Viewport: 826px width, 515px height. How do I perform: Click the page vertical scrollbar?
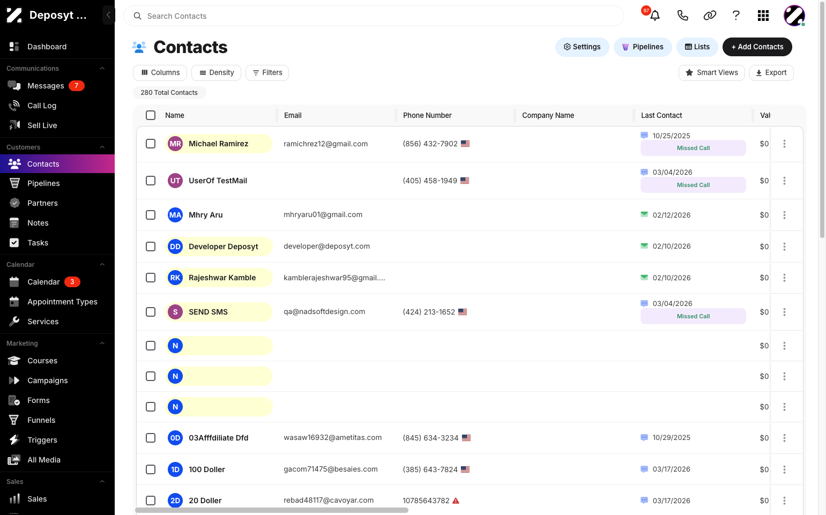[822, 119]
